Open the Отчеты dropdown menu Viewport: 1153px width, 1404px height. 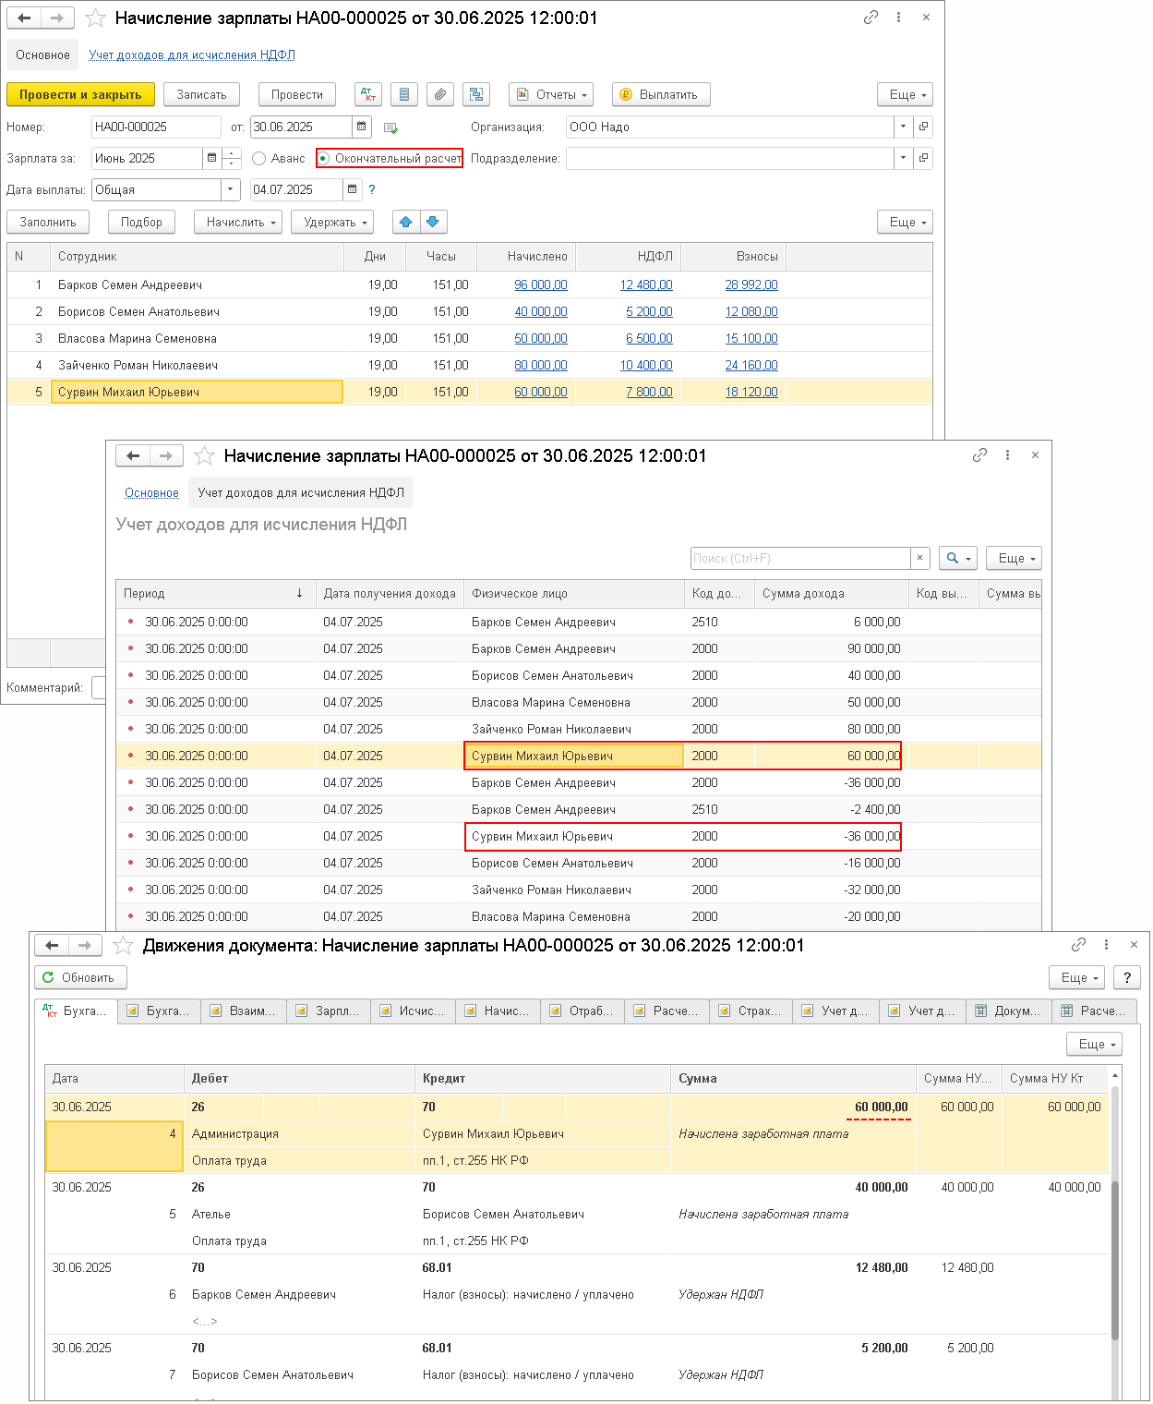point(551,94)
